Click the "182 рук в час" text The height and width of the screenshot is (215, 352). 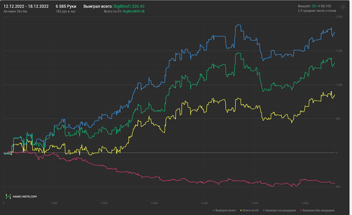click(x=65, y=12)
